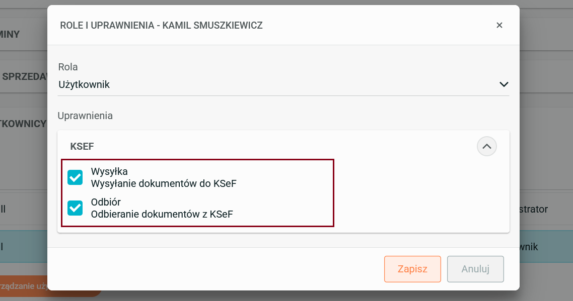
Task: Click "Odbieranie dokumentów z KSeF" description
Action: point(162,214)
